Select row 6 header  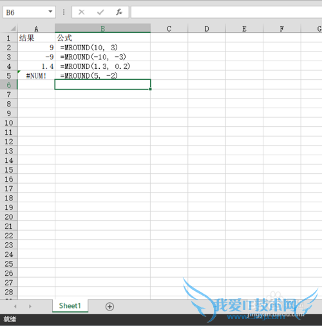click(8, 85)
